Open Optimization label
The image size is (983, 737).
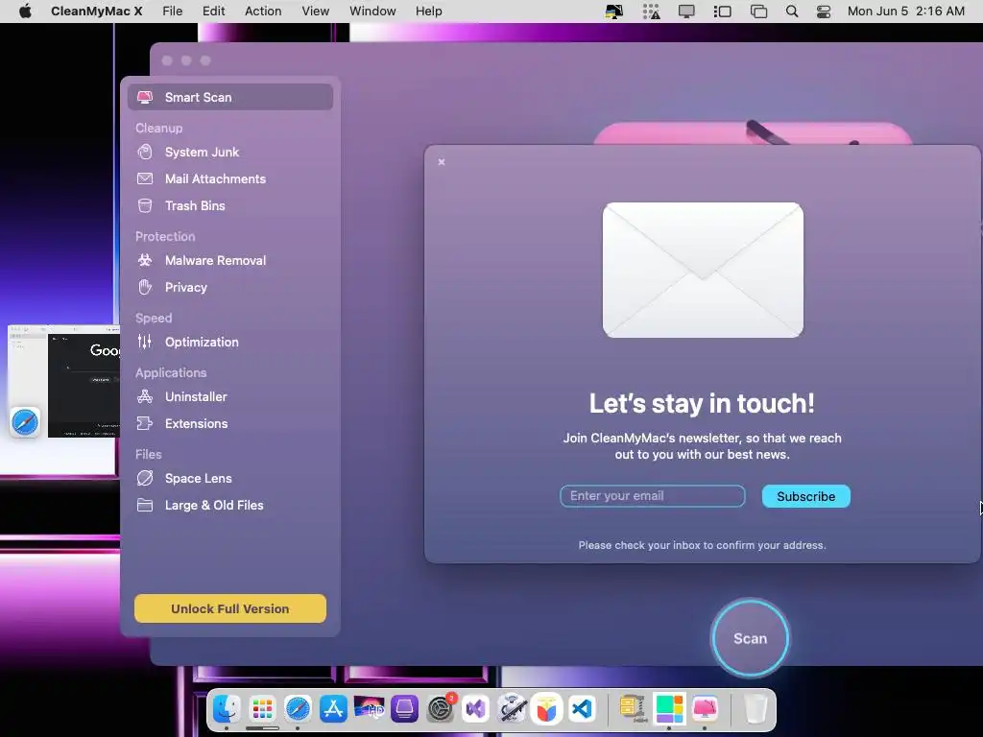click(x=202, y=342)
